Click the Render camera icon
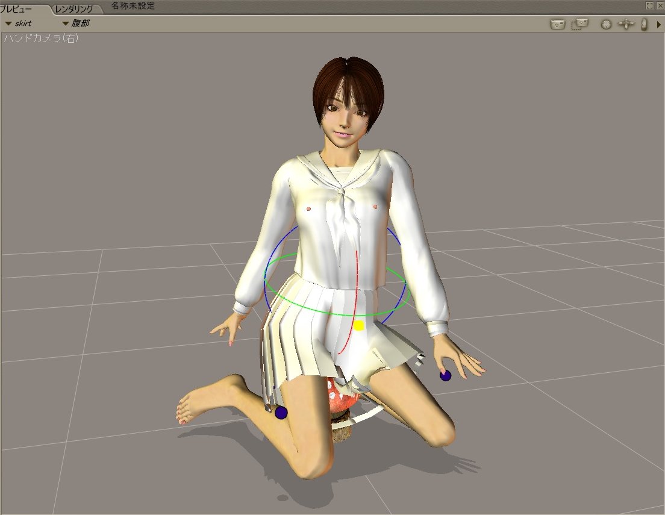Viewport: 665px width, 515px height. pos(557,24)
